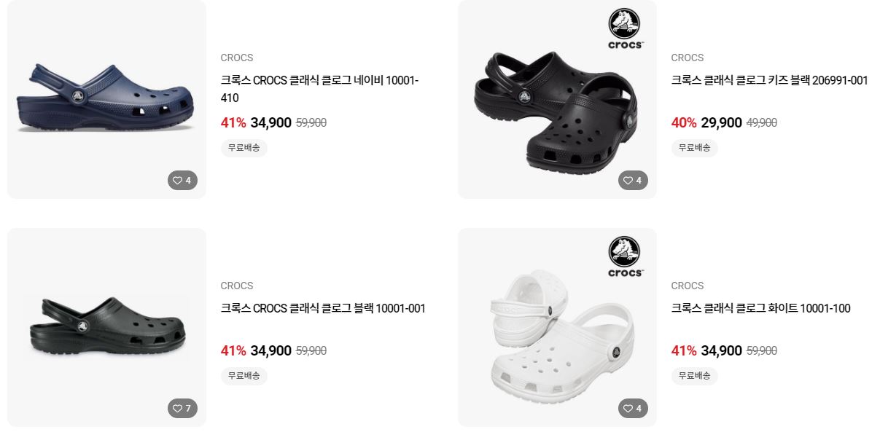This screenshot has height=432, width=880.
Task: Click Crocs logo above white clog image
Action: coord(626,257)
